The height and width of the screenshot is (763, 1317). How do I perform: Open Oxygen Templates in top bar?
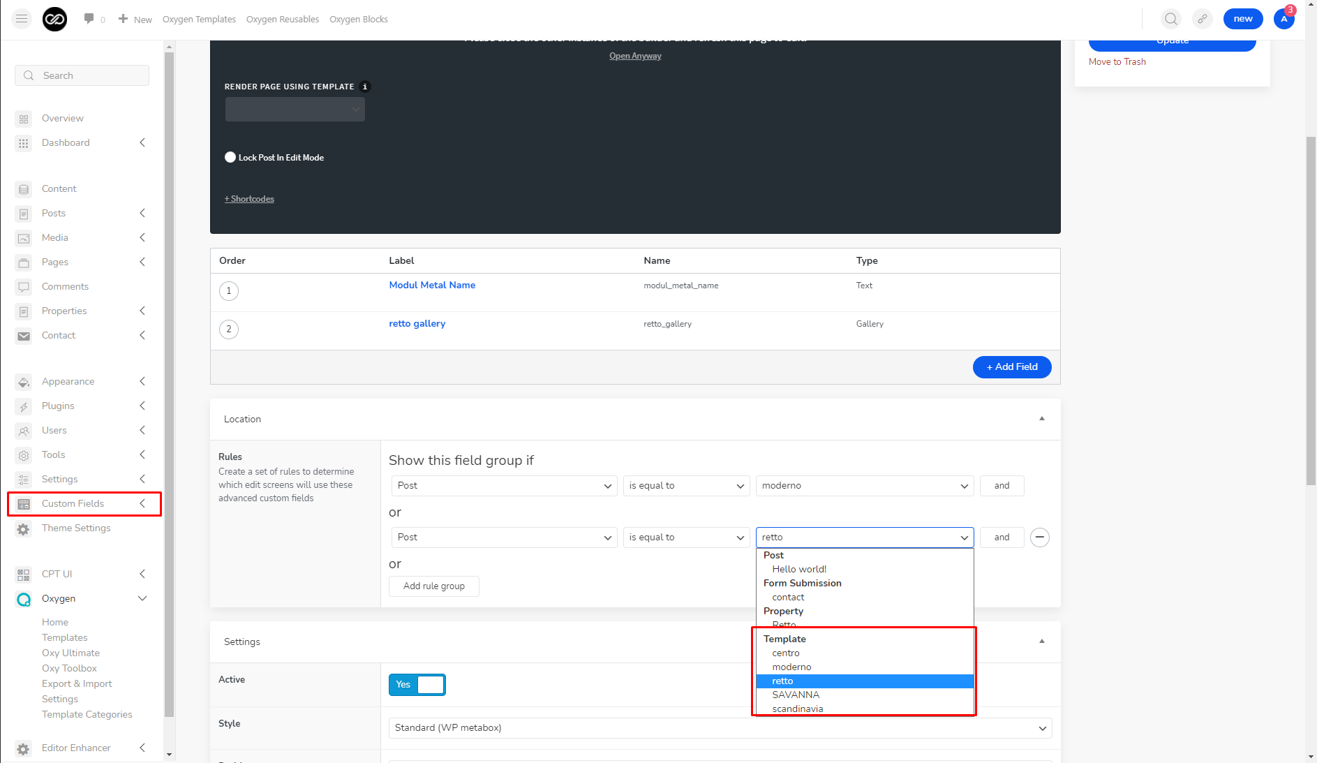click(x=199, y=19)
